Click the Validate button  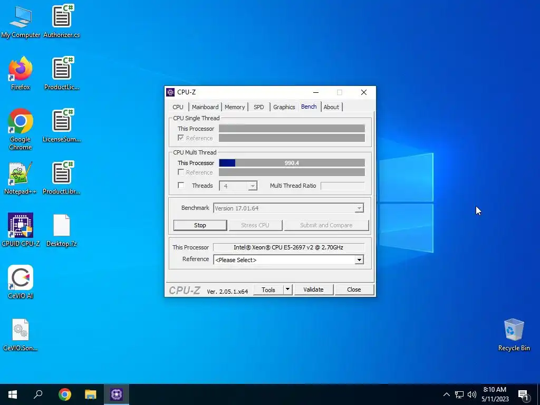[313, 290]
